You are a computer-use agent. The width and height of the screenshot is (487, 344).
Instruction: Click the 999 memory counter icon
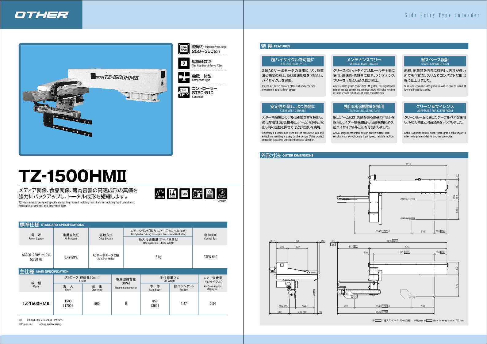tap(185, 194)
